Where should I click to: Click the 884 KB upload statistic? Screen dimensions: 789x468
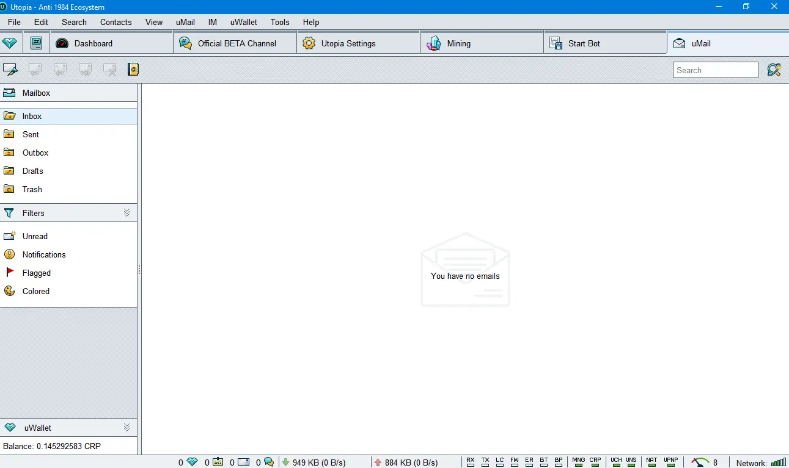(411, 463)
